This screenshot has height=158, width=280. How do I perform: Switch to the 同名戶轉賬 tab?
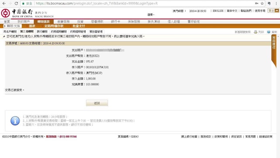pos(10,31)
